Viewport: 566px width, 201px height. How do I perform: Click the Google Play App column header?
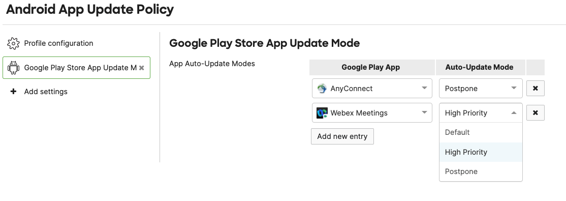point(372,67)
